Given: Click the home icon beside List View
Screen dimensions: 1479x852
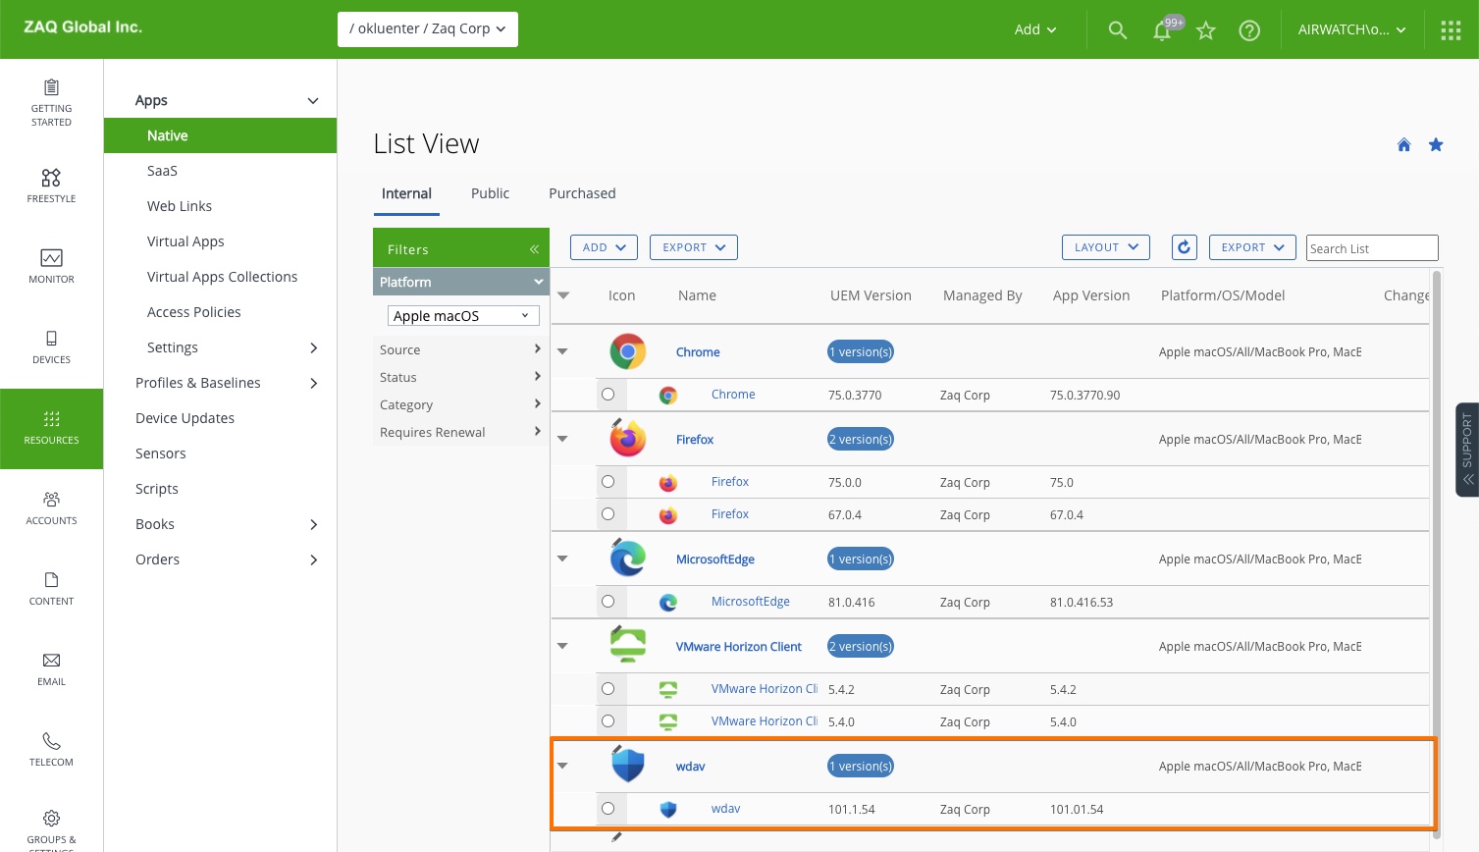Looking at the screenshot, I should (1403, 144).
